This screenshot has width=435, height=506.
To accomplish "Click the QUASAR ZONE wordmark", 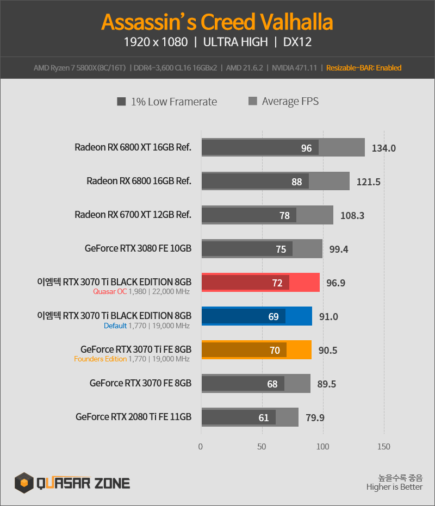I will pos(83,483).
